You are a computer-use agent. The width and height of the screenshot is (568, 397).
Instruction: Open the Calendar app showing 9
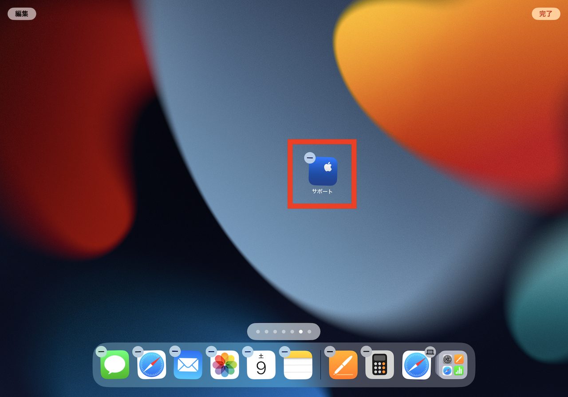click(261, 365)
